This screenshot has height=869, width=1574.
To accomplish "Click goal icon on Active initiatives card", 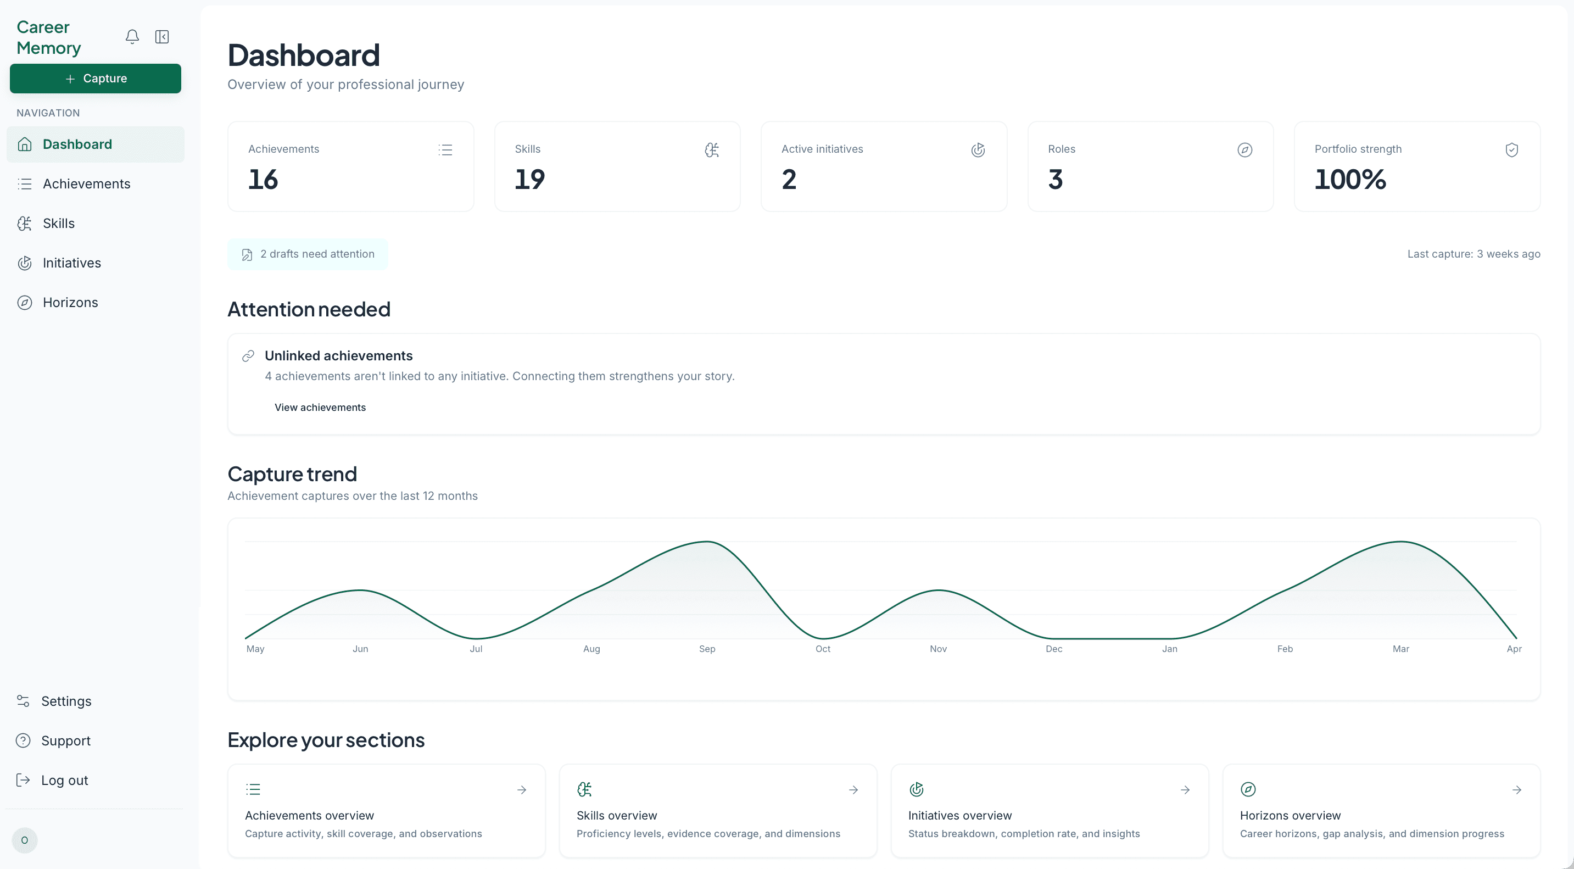I will point(978,150).
